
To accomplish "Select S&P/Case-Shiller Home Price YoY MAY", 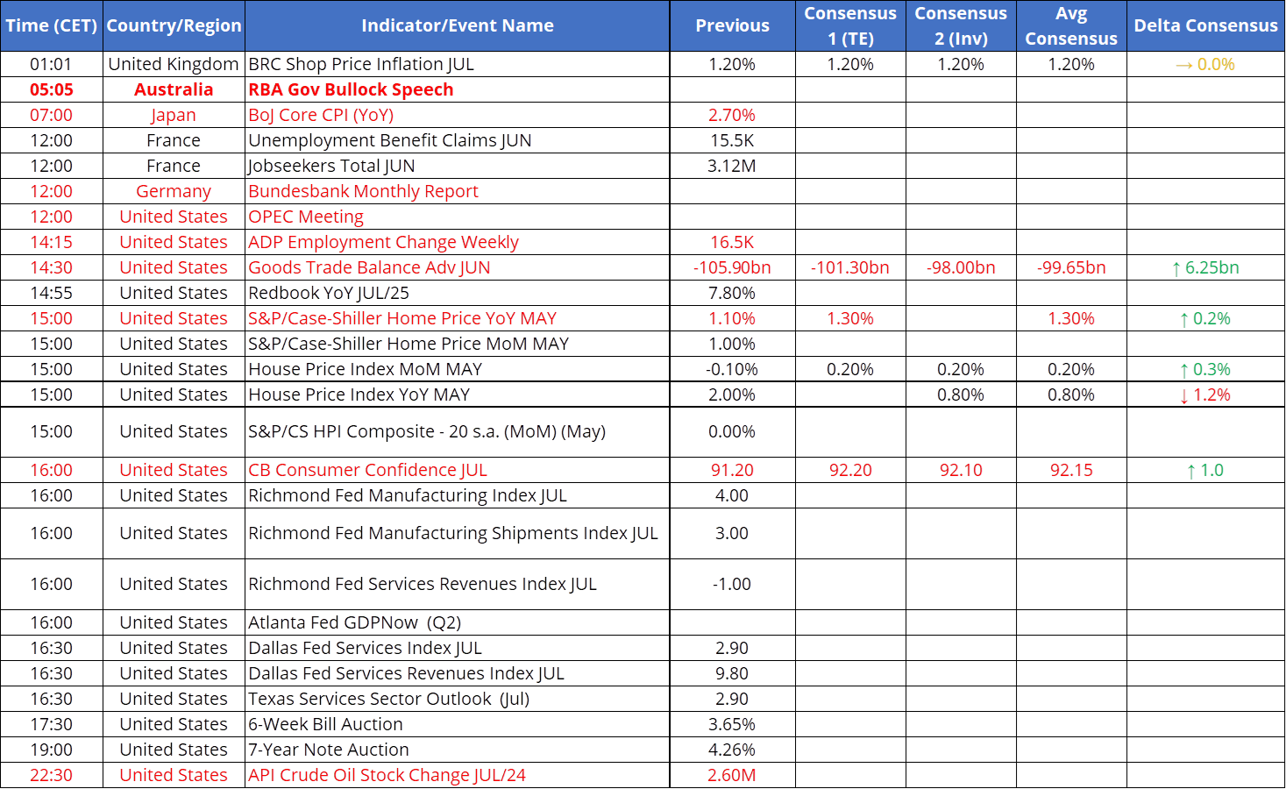I will [x=458, y=318].
